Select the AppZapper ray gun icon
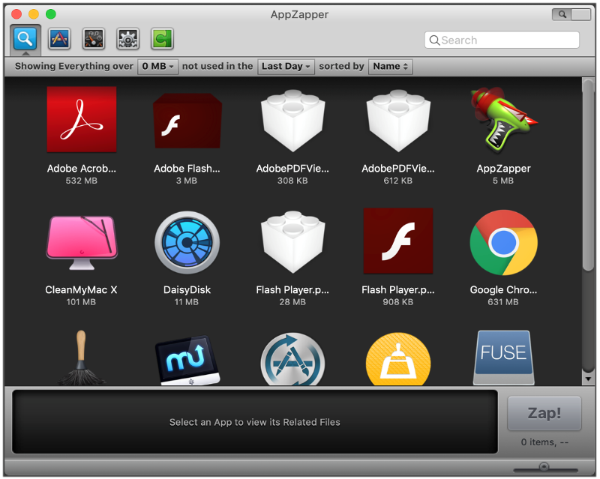 pos(503,119)
